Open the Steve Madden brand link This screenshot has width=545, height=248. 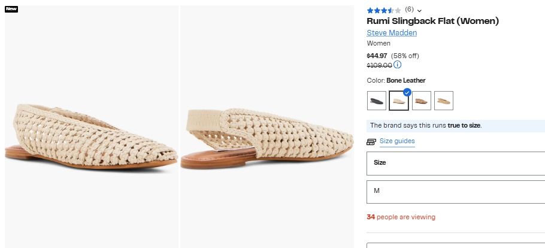[x=392, y=32]
